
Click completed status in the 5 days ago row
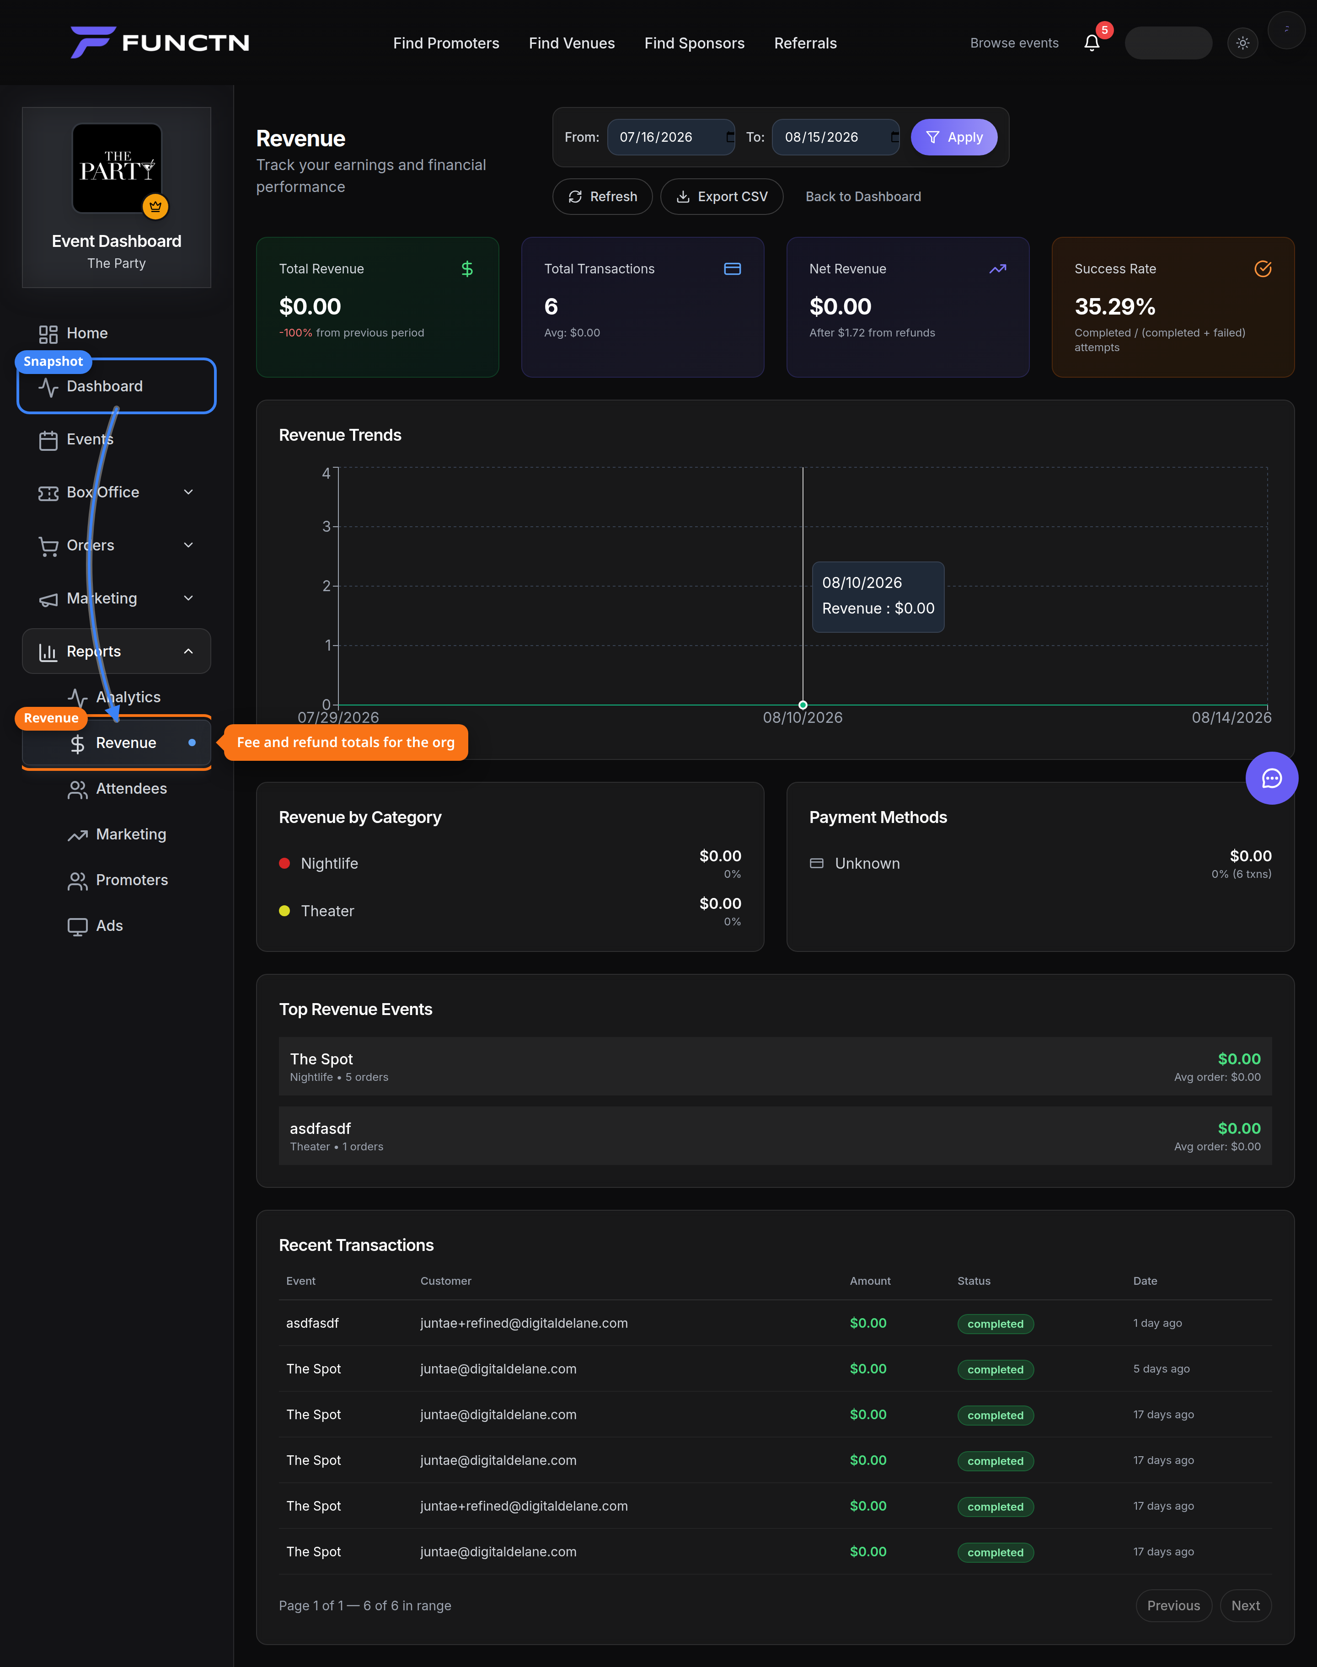click(996, 1369)
